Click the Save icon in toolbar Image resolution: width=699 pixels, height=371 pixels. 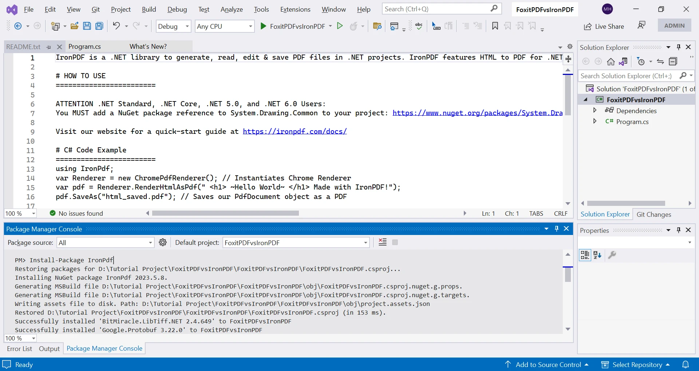87,26
